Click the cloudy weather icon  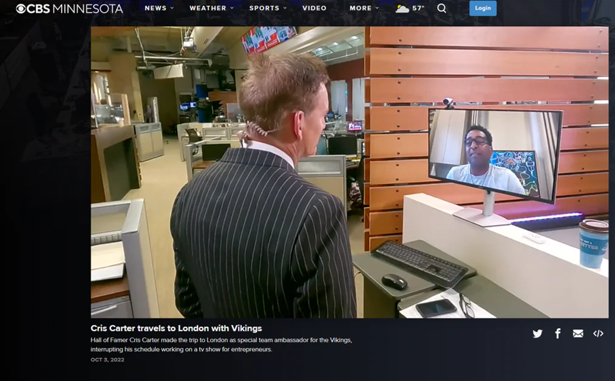pos(403,9)
